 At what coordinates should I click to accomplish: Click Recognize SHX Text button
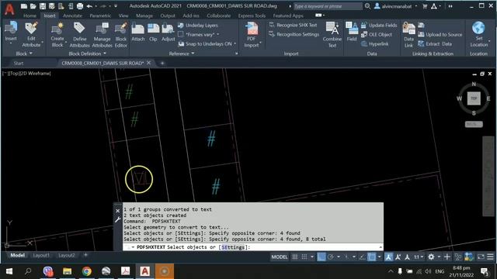[293, 25]
